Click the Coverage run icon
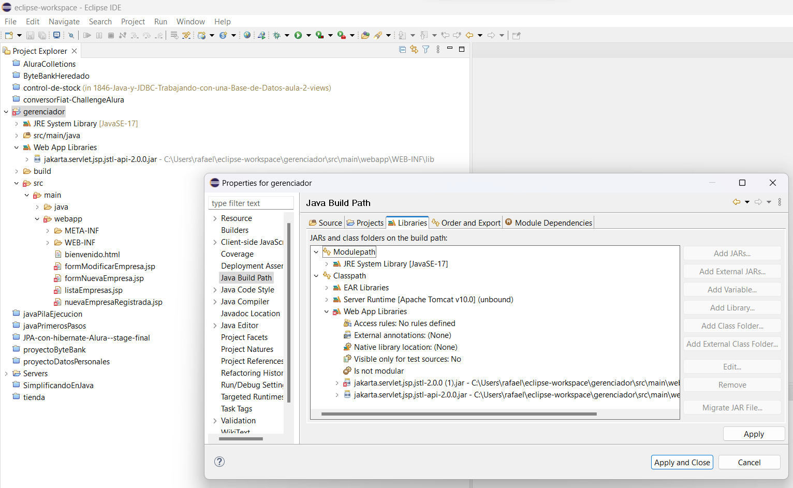 pos(320,35)
